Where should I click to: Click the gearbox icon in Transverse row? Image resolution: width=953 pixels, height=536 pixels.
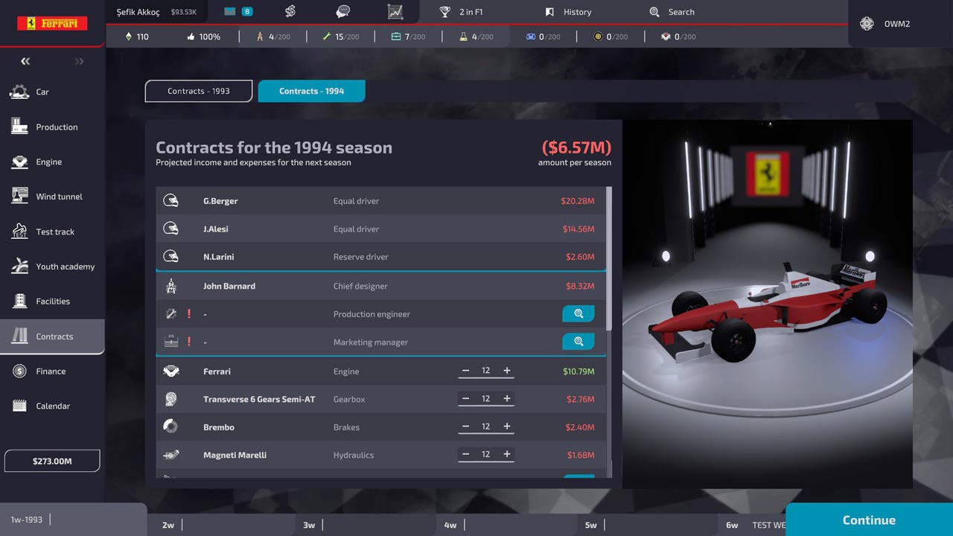pos(170,399)
